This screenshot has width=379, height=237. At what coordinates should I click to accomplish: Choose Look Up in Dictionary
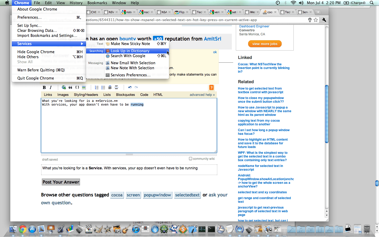[137, 51]
